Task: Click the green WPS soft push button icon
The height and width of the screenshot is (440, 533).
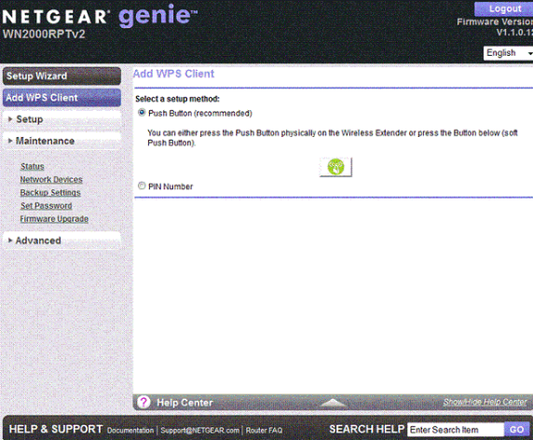Action: coord(335,167)
